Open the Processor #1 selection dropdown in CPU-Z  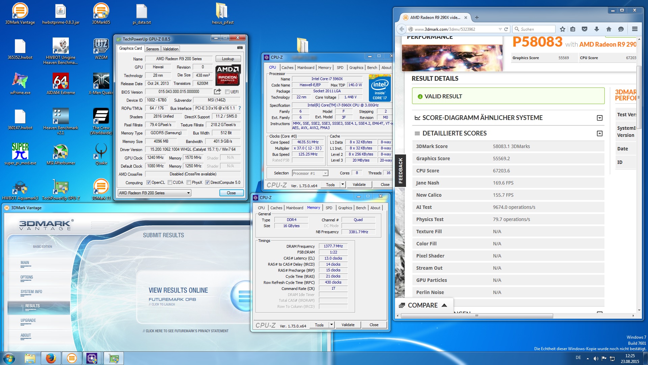coord(310,173)
